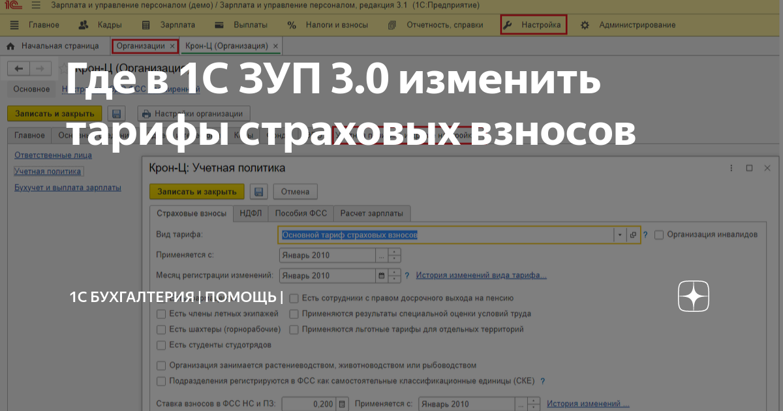Close the Организации tab
Viewport: 783px width, 411px height.
tap(172, 46)
